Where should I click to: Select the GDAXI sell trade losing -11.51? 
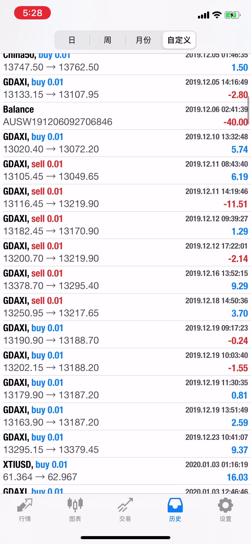pyautogui.click(x=125, y=198)
